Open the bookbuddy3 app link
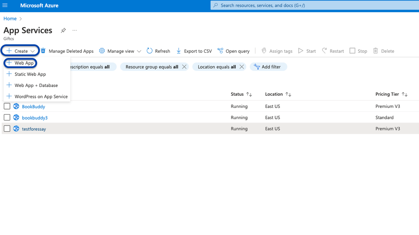The width and height of the screenshot is (419, 235). (35, 118)
